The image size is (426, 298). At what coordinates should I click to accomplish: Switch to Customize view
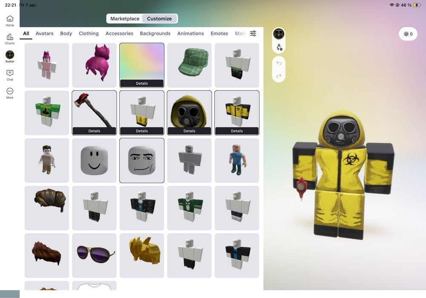(159, 19)
